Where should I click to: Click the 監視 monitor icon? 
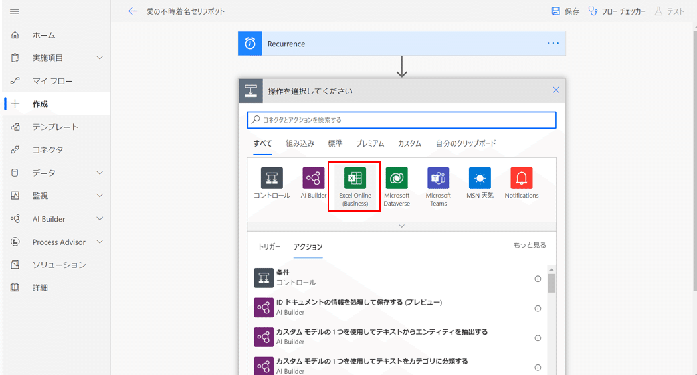(15, 196)
